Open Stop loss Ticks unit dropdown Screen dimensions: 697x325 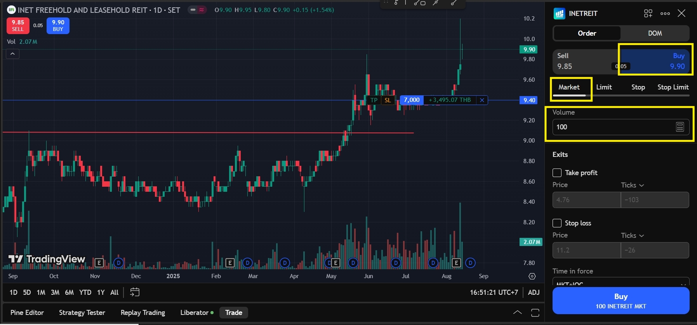tap(632, 236)
